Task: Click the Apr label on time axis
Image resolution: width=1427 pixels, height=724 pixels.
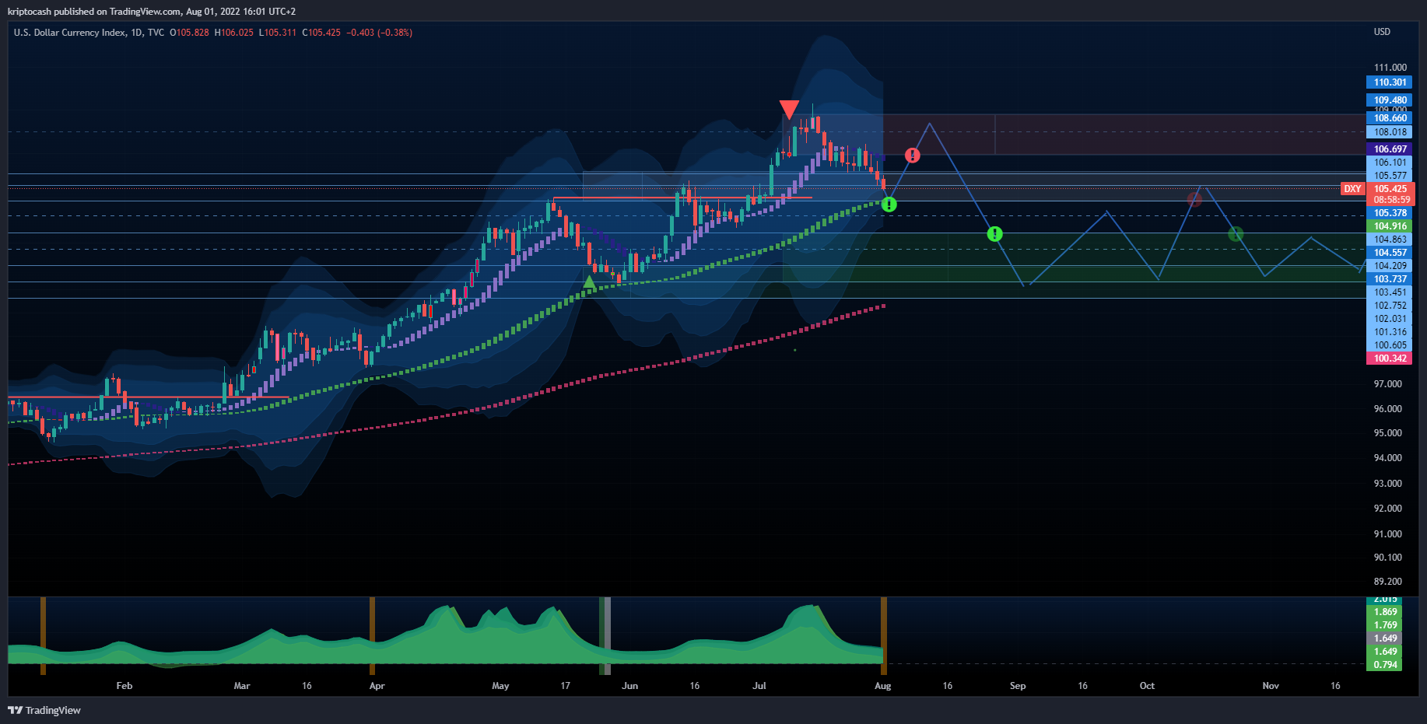Action: click(x=377, y=686)
